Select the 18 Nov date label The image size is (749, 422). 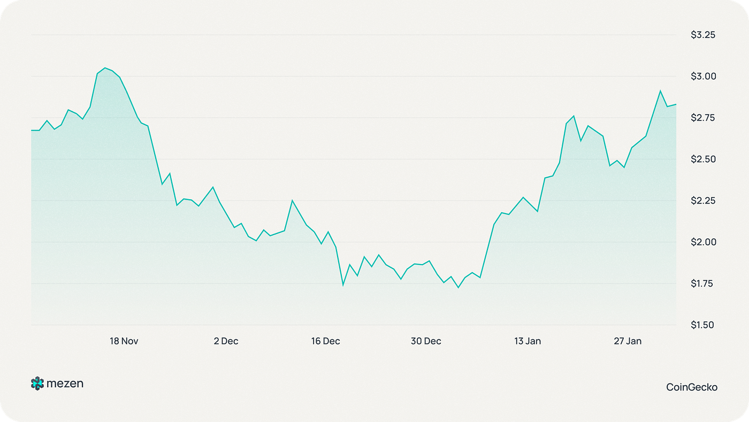click(x=124, y=341)
